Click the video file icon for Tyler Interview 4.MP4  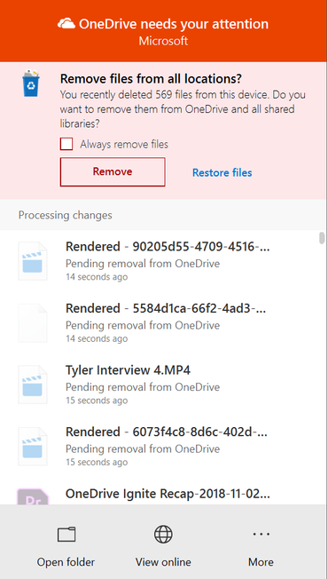(x=33, y=385)
